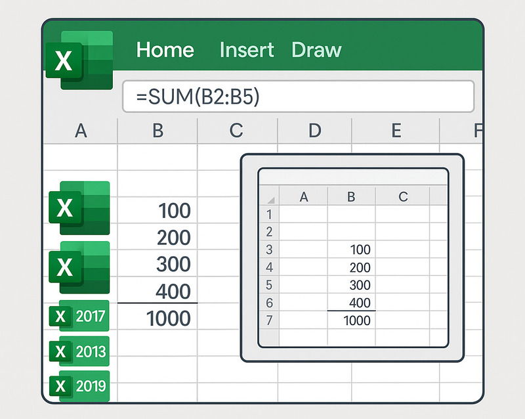Click the large Excel logo in header
The height and width of the screenshot is (419, 525).
click(79, 60)
